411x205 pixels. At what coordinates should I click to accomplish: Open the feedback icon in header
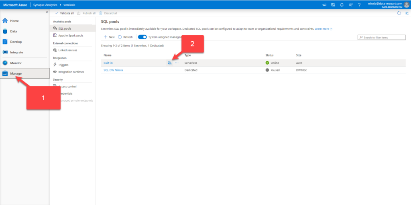350,5
